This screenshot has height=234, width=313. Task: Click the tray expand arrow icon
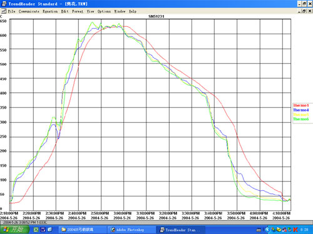(x=267, y=230)
